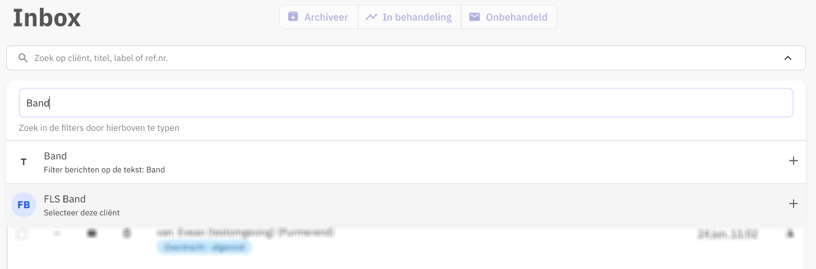Click the FB client avatar
The image size is (816, 269).
pos(24,205)
